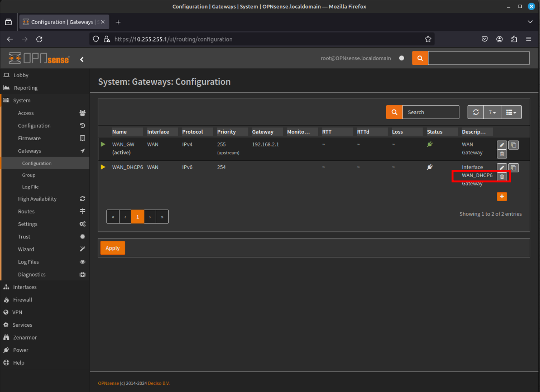Screen dimensions: 540x392
Task: Clone the WAN_GW gateway entry
Action: tap(513, 145)
